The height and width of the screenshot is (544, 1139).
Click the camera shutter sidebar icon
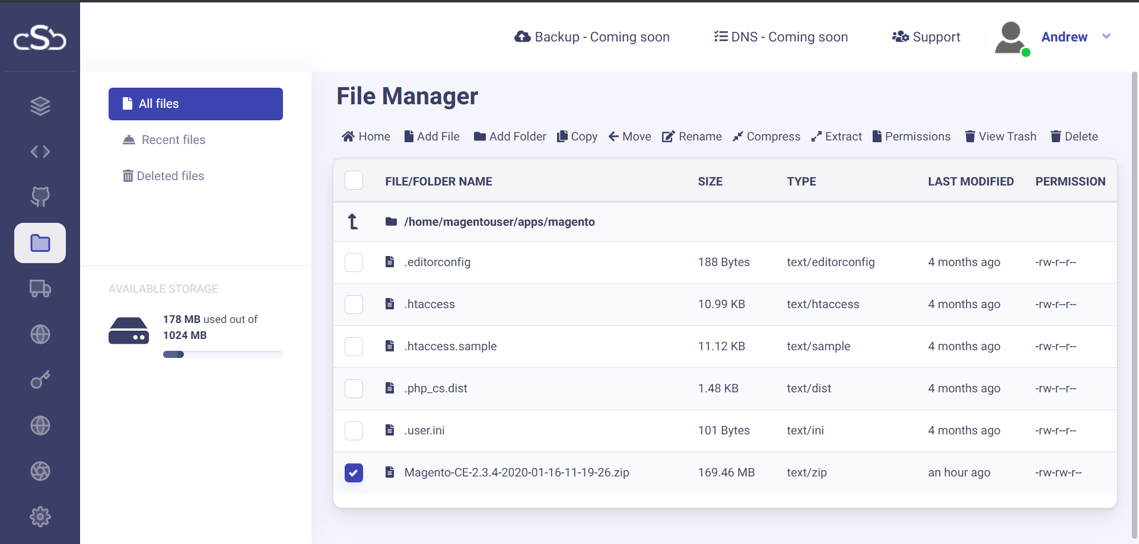(40, 471)
